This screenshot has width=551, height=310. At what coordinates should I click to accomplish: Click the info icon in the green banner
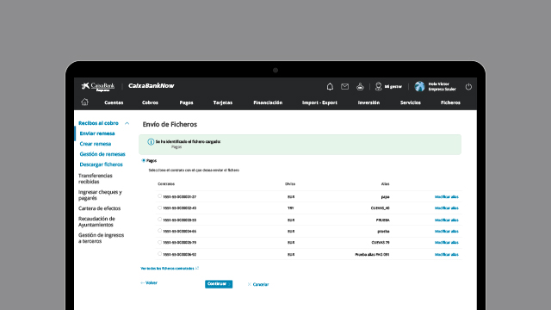(151, 141)
